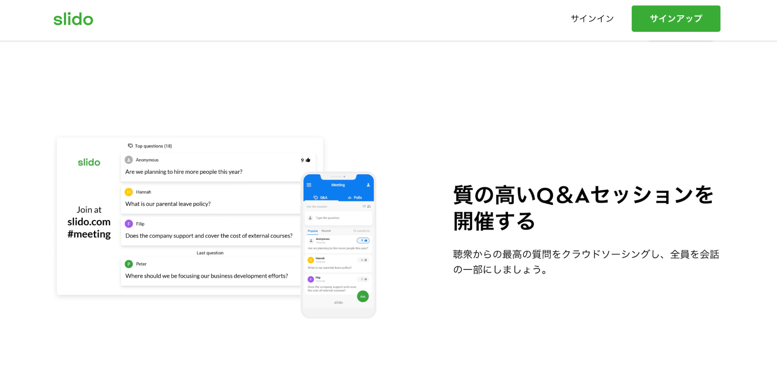Click the Top questions (18) chat icon
Image resolution: width=777 pixels, height=370 pixels.
130,146
